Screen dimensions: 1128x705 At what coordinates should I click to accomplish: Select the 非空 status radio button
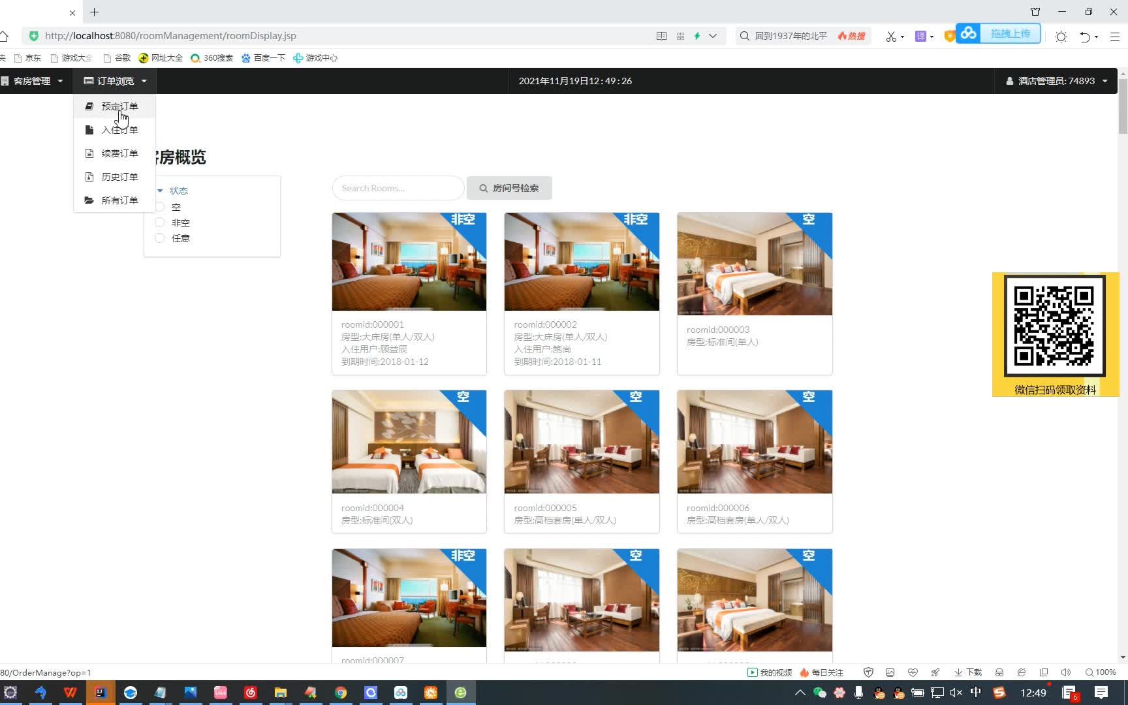pos(159,223)
